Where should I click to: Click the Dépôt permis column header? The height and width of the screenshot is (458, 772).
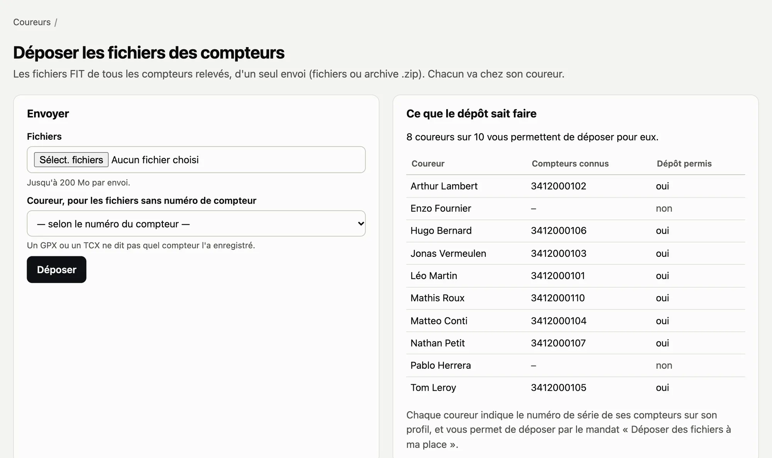pos(684,164)
